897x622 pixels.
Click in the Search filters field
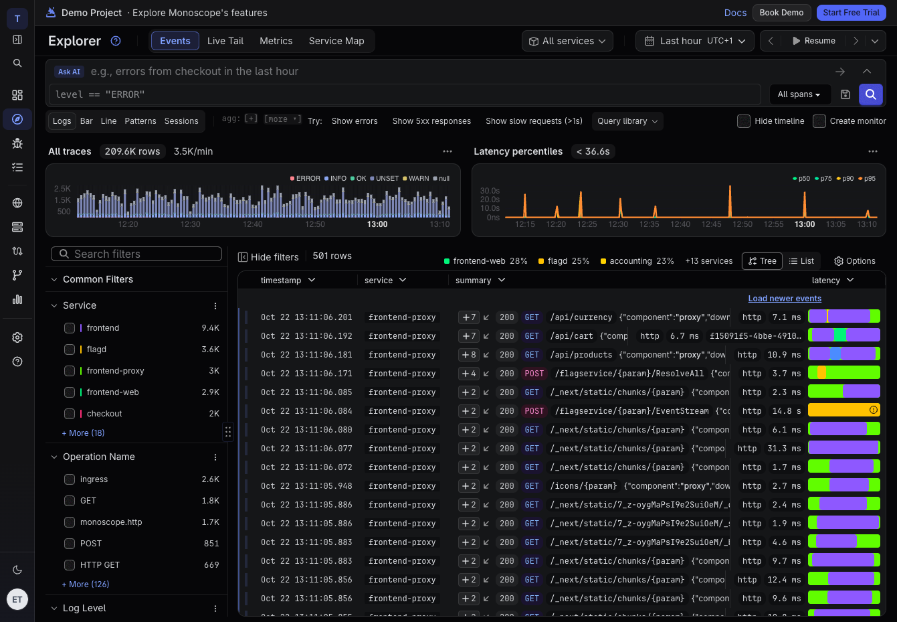pyautogui.click(x=136, y=254)
